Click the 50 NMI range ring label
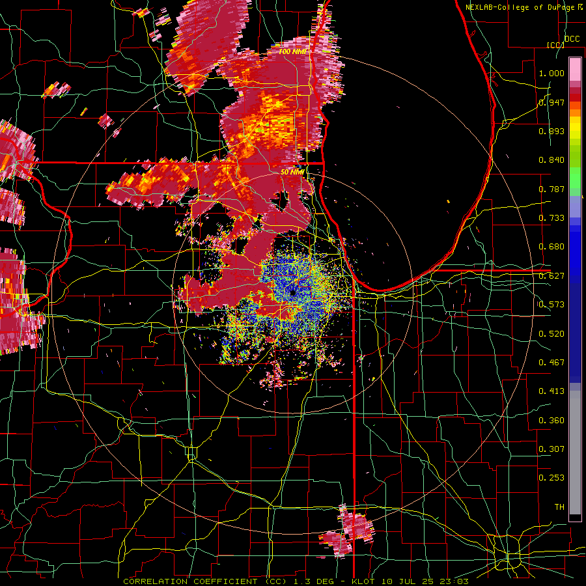 coord(292,172)
